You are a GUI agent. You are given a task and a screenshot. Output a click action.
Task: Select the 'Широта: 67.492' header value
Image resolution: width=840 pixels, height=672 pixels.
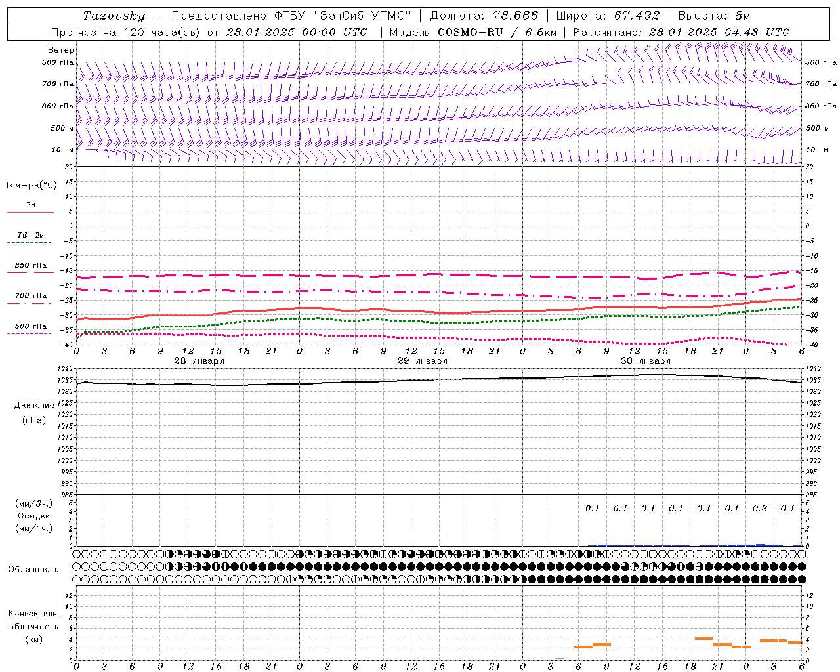pos(608,16)
